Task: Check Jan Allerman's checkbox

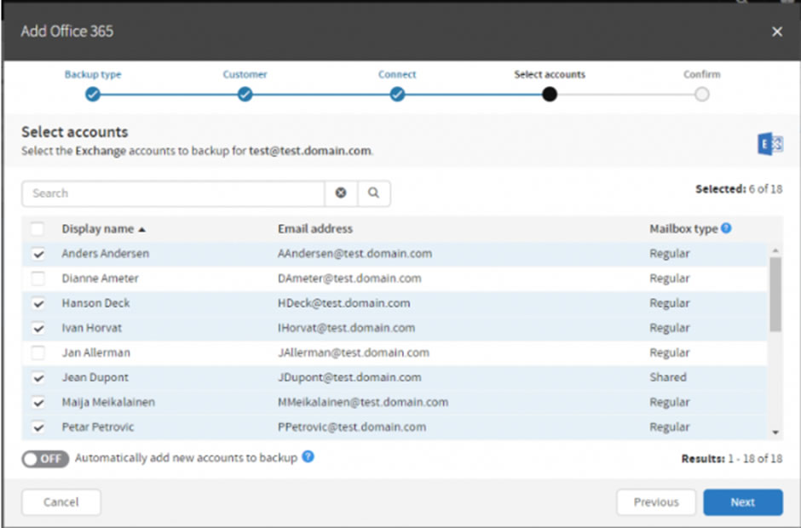Action: click(37, 353)
